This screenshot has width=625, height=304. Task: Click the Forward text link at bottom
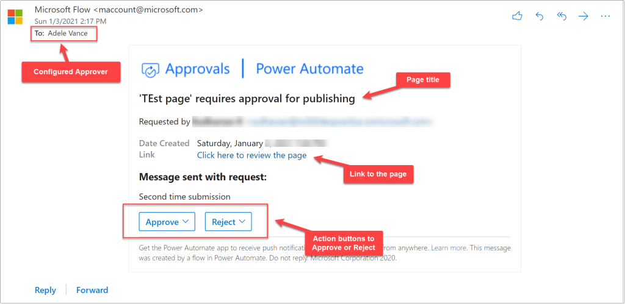(x=92, y=290)
